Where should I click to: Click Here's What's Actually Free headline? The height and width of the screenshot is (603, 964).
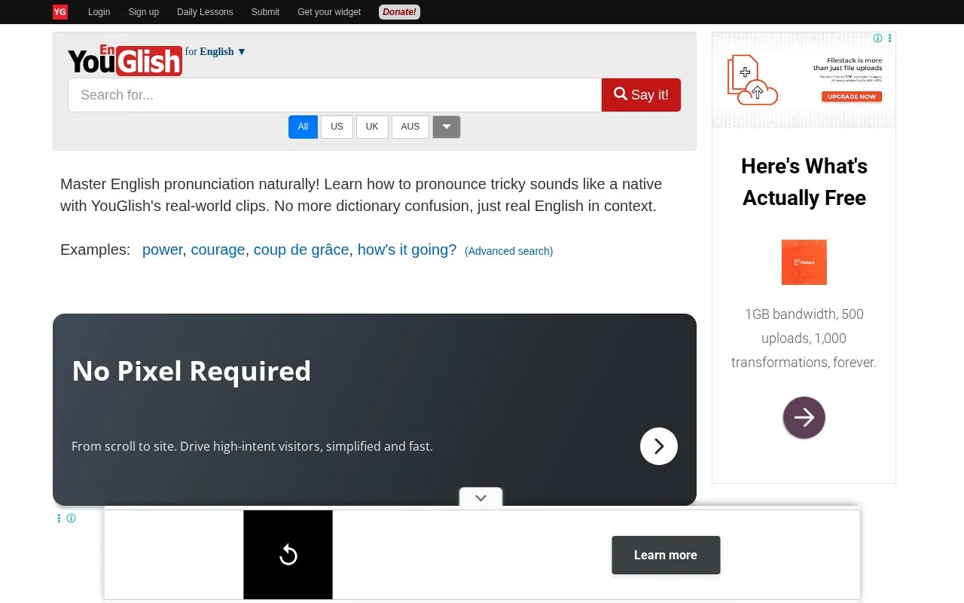pos(804,182)
